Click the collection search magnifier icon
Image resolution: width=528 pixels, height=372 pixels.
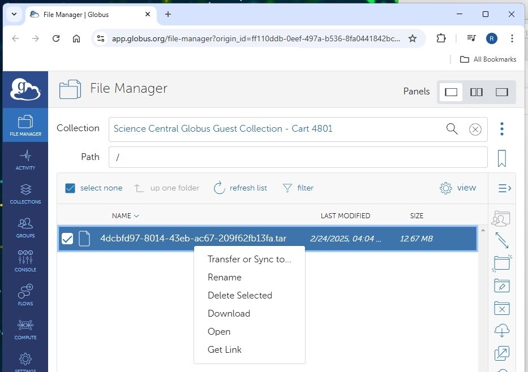[x=452, y=129]
